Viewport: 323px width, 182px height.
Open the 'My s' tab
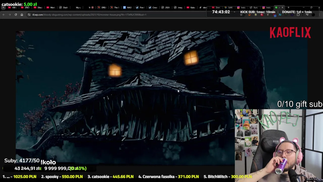[x=76, y=8]
